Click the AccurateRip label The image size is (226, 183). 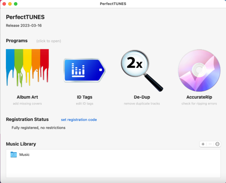point(199,97)
